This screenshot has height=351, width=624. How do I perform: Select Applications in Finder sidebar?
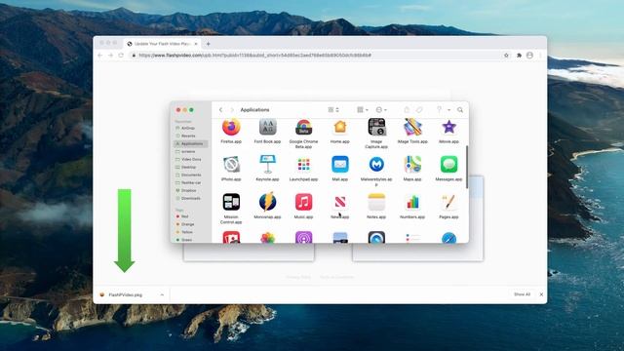tap(191, 143)
